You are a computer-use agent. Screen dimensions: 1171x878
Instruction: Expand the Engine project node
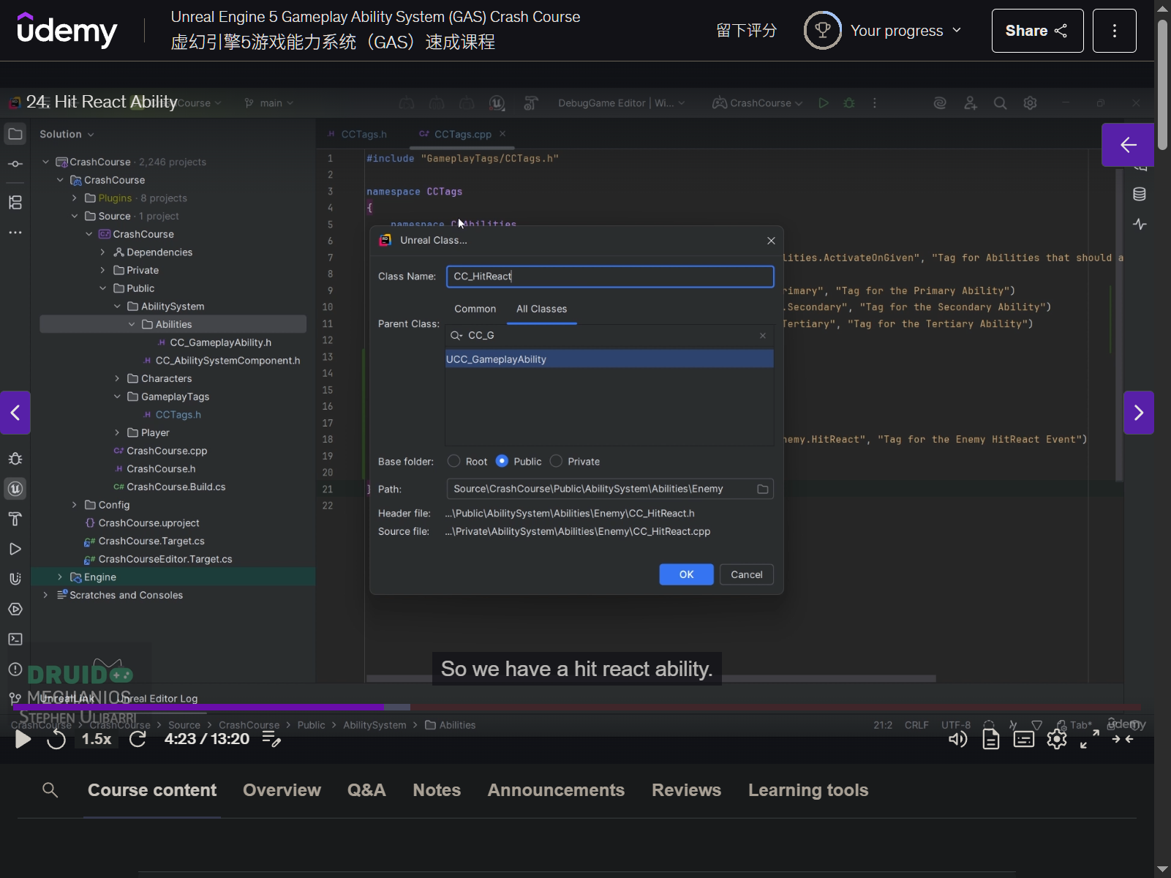click(60, 577)
